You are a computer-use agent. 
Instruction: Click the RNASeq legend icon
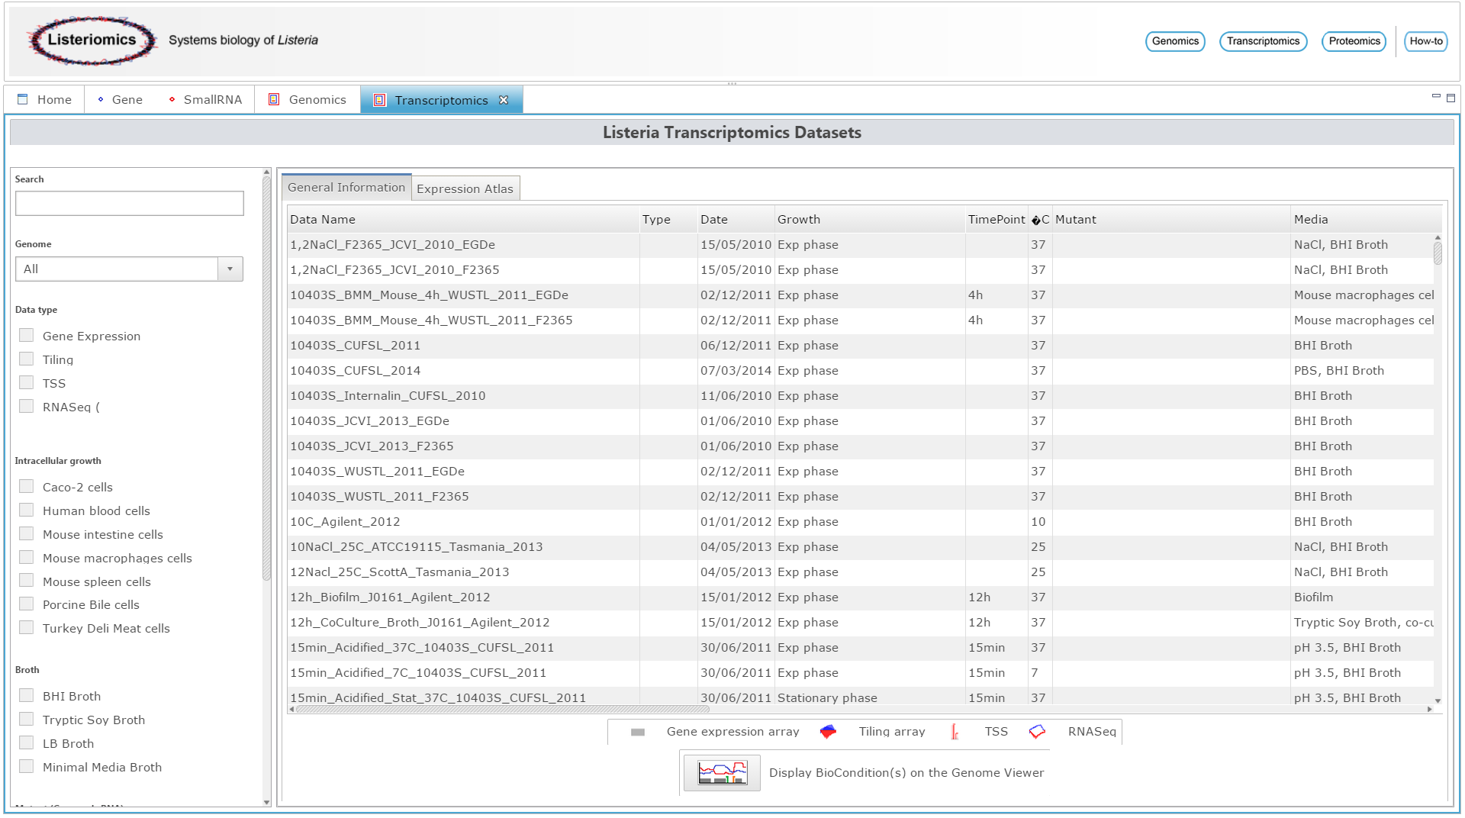pyautogui.click(x=1037, y=732)
